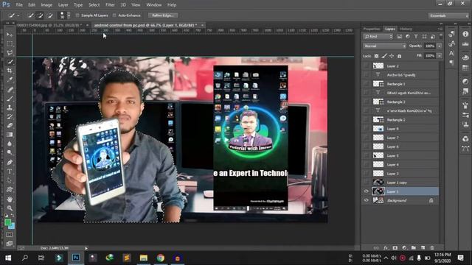Image resolution: width=472 pixels, height=265 pixels.
Task: Click the foreground color swatch
Action: click(x=8, y=222)
